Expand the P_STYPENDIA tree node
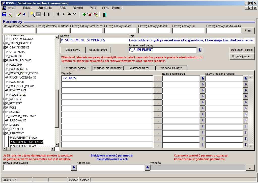Image resolution: width=258 pixels, height=183 pixels. tap(5, 129)
